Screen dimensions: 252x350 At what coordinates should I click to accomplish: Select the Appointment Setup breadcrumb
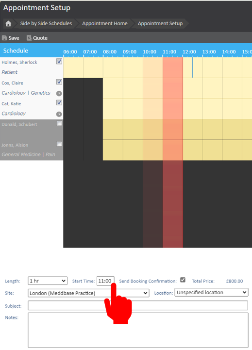[160, 23]
